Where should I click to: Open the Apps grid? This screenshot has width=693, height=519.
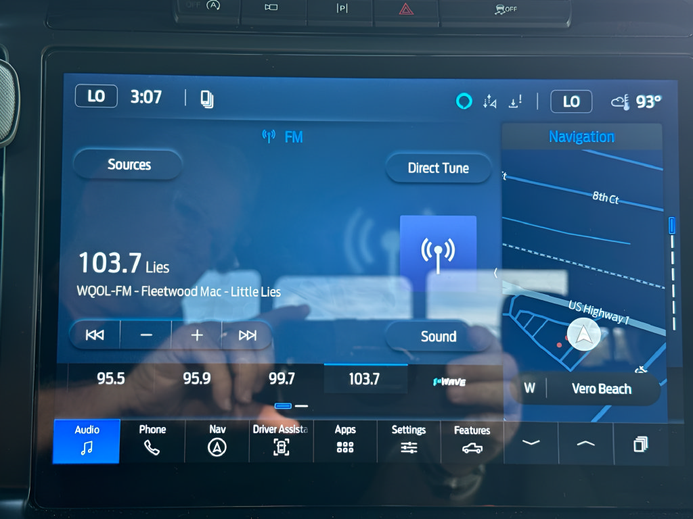click(345, 441)
